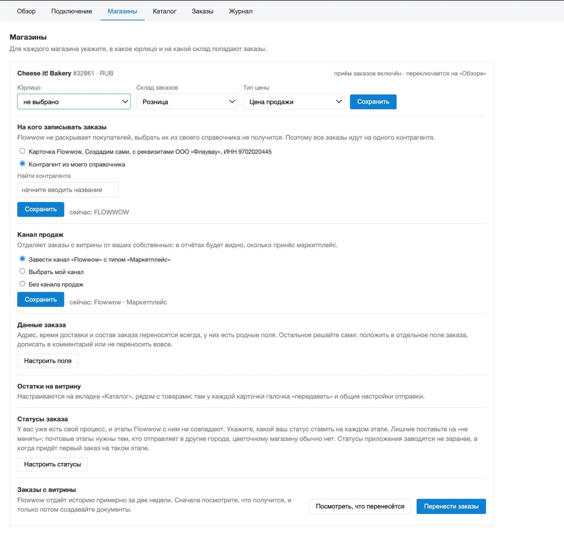Image resolution: width=564 pixels, height=544 pixels.
Task: Open the Обзор tab
Action: 26,11
